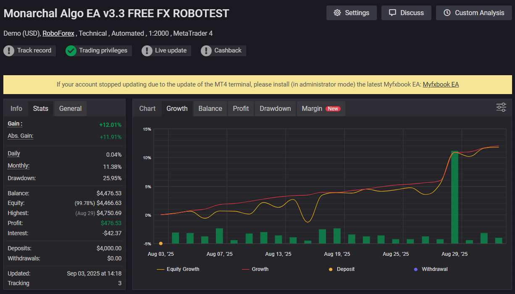Click the Track record warning icon
The image size is (515, 294).
click(x=9, y=51)
